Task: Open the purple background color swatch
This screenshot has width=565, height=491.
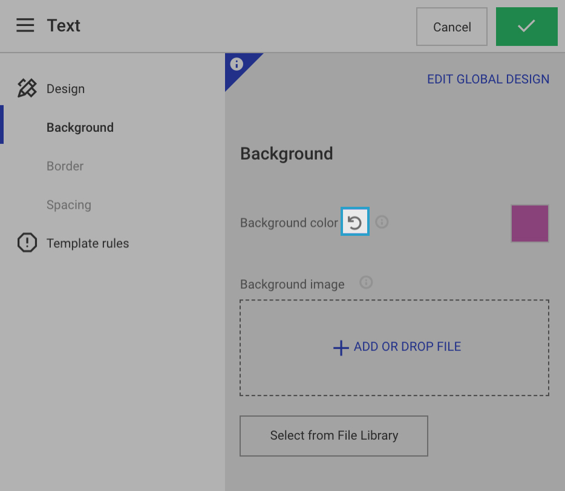Action: tap(530, 223)
